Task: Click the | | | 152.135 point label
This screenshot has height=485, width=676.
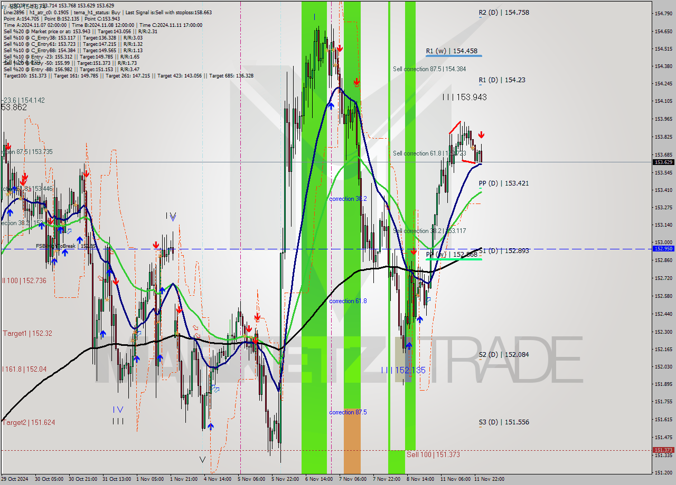Action: [403, 370]
